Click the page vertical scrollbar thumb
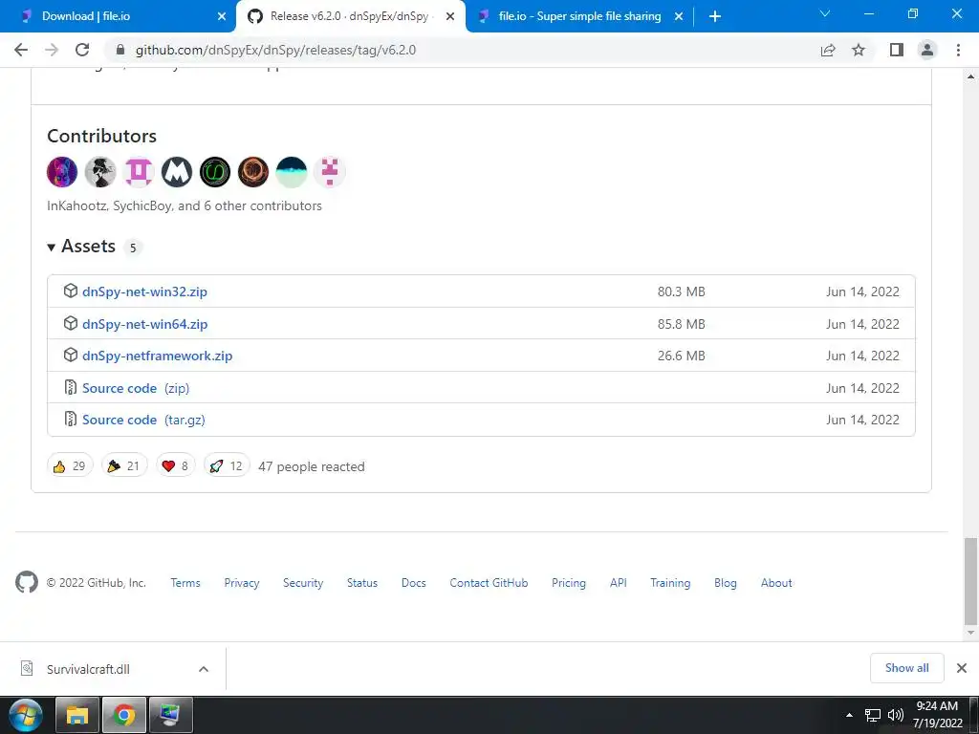This screenshot has width=979, height=734. pyautogui.click(x=970, y=580)
